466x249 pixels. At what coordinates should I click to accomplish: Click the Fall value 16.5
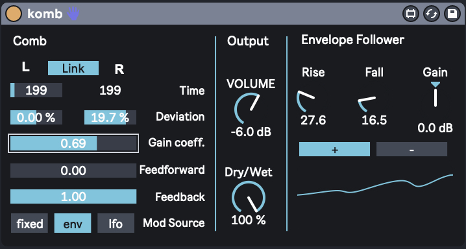tap(374, 121)
